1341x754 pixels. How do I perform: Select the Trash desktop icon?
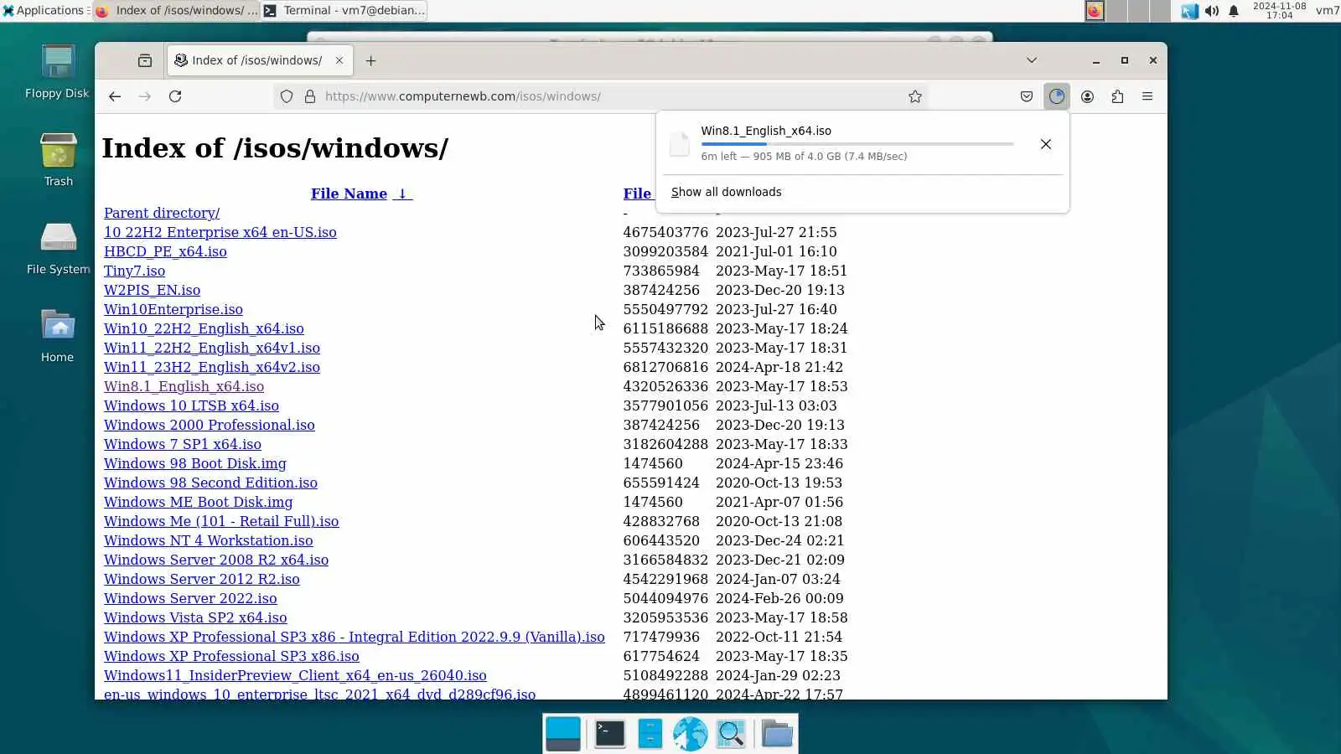click(59, 160)
